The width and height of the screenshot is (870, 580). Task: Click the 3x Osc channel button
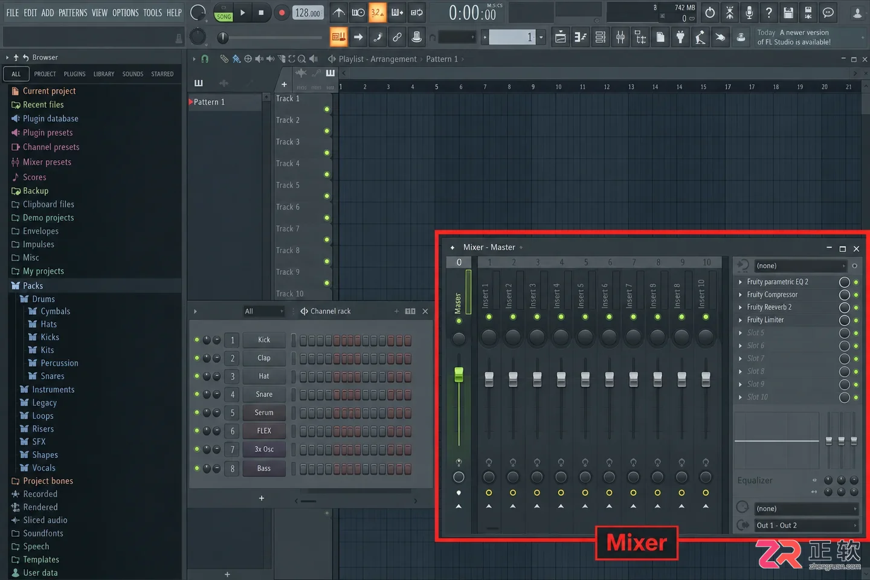[x=264, y=449]
